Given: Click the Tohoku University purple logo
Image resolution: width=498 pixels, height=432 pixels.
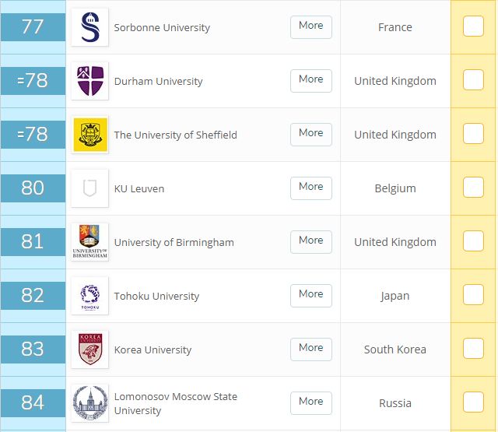Looking at the screenshot, I should click(x=89, y=296).
